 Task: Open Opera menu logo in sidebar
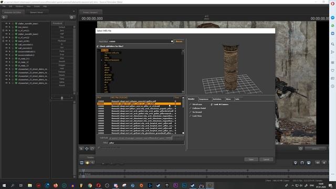coord(332,4)
